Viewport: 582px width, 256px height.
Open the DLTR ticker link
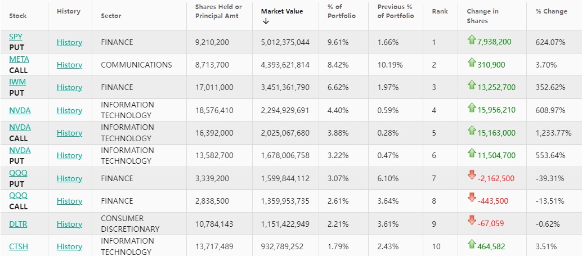(18, 224)
